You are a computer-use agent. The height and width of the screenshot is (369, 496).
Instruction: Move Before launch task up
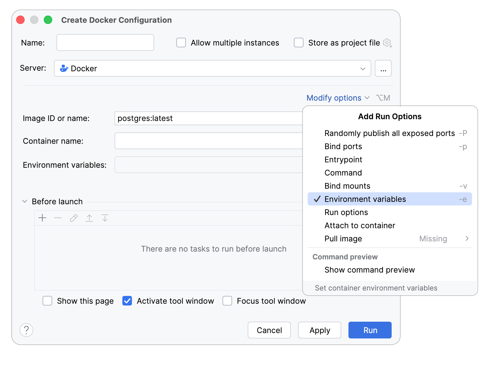(89, 218)
